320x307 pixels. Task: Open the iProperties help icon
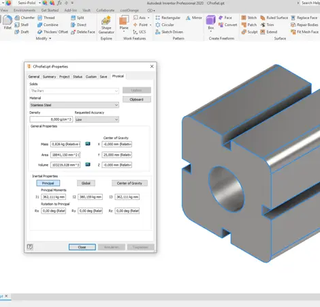30,247
